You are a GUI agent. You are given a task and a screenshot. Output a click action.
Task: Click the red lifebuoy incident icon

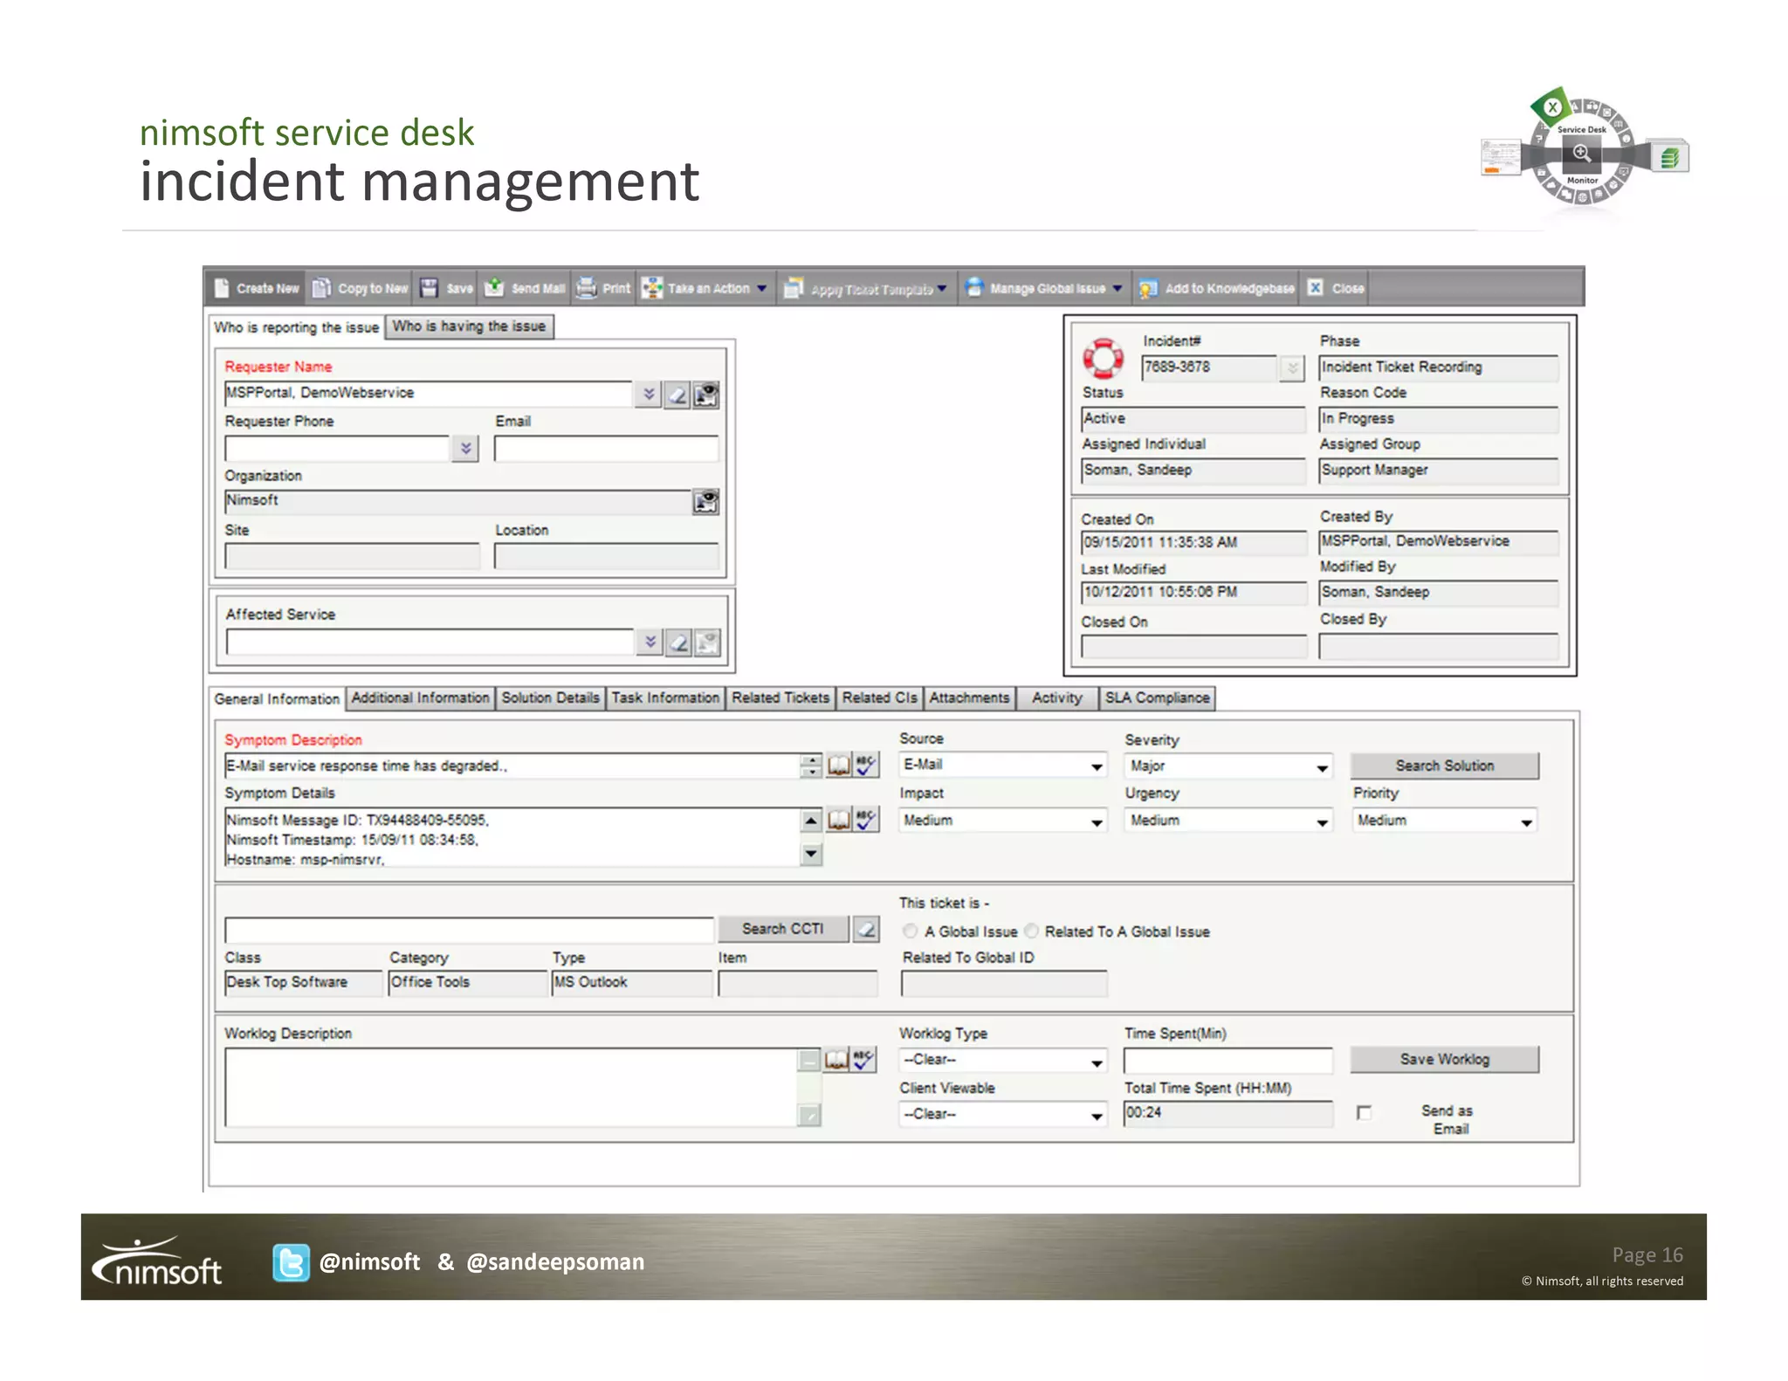(x=1104, y=358)
